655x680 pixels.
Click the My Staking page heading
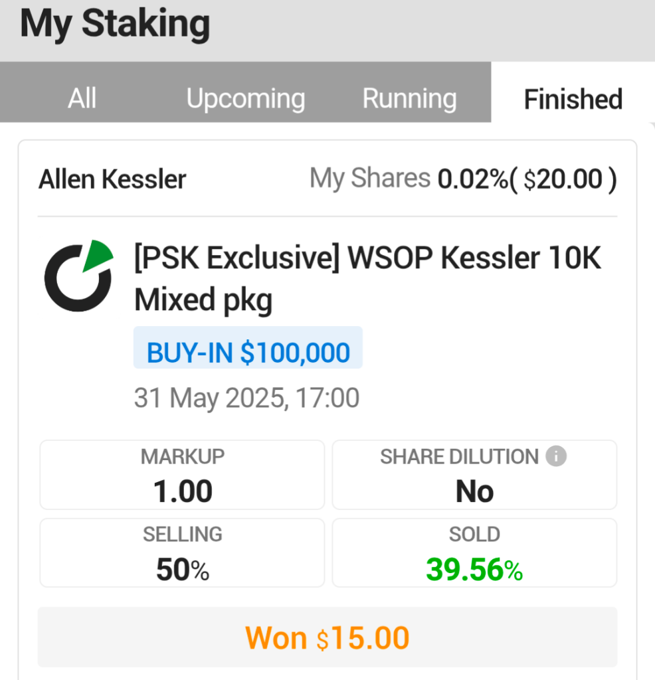[x=115, y=24]
